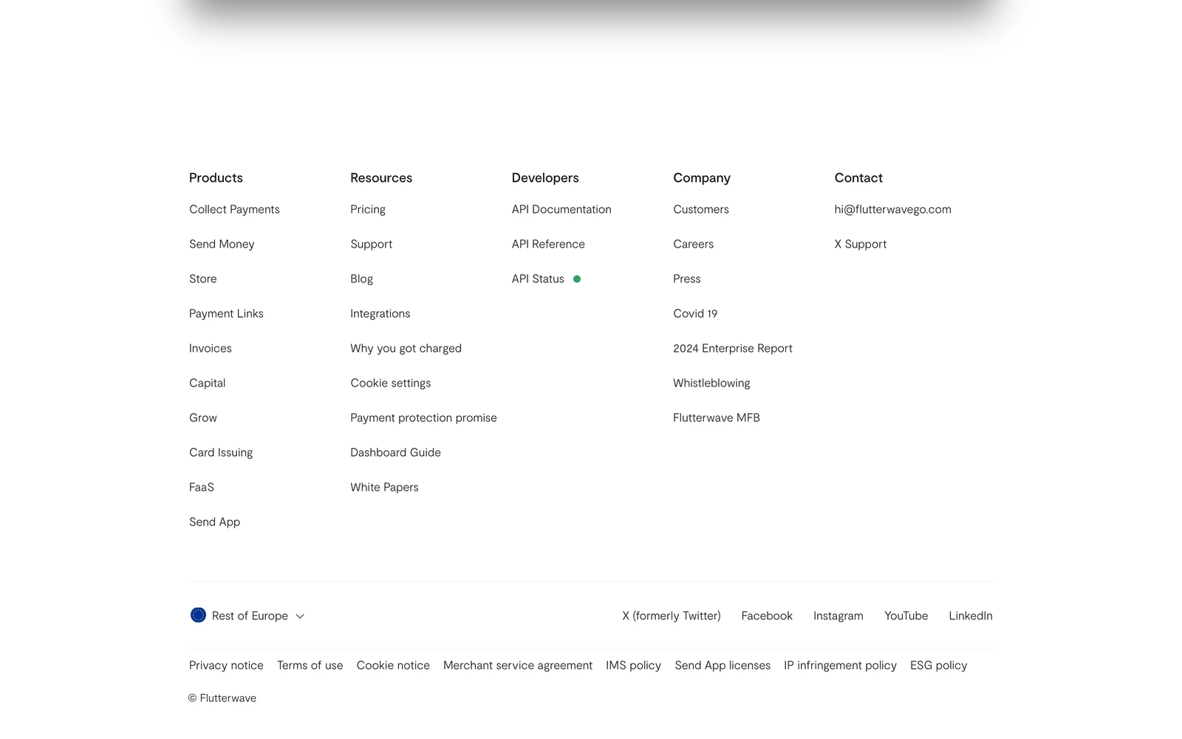Screen dimensions: 1182x739
Task: Open the Dashboard Guide
Action: tap(396, 452)
